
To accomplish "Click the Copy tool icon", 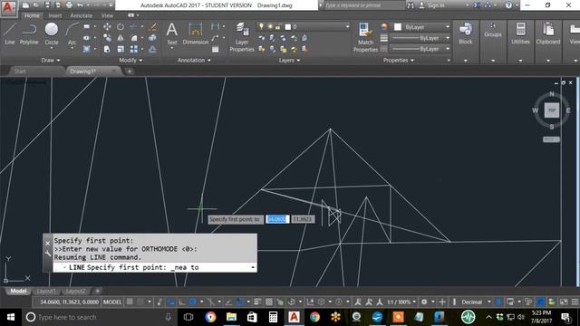I will click(x=107, y=38).
